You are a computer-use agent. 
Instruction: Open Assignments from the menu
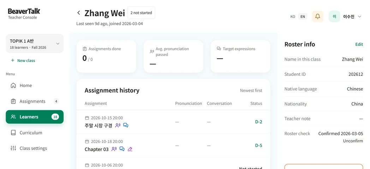coord(35,101)
